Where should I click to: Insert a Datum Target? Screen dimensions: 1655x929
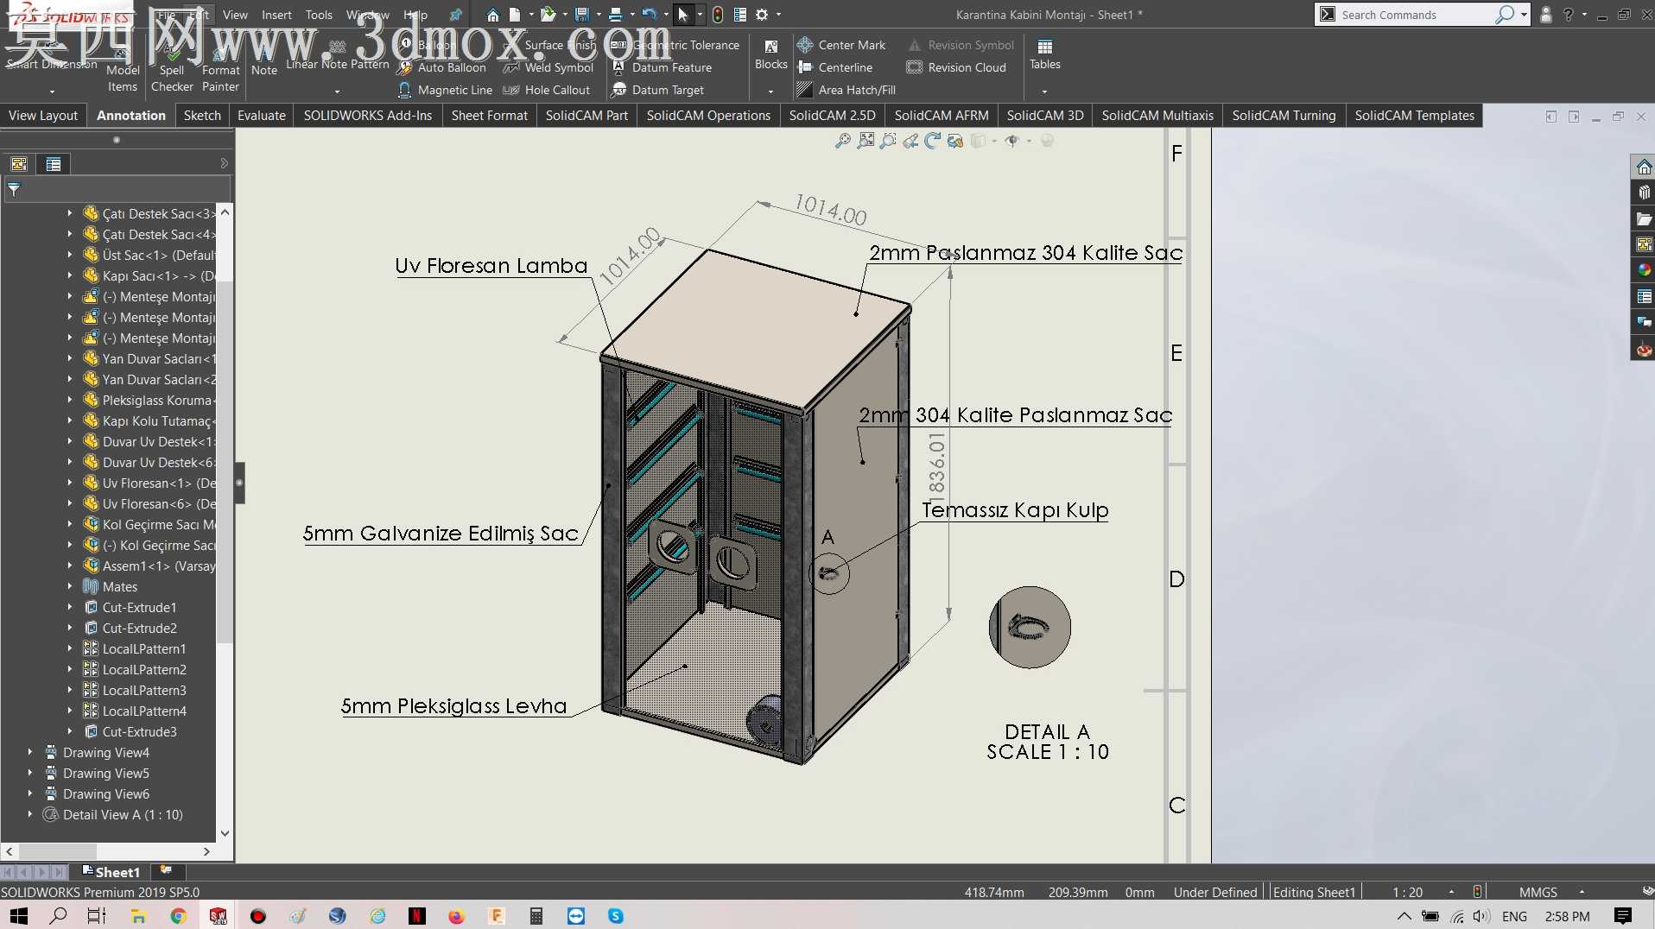click(657, 90)
